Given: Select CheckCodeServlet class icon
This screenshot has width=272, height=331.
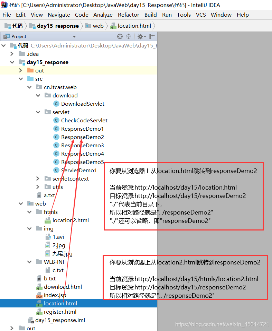Looking at the screenshot, I should tap(56, 120).
